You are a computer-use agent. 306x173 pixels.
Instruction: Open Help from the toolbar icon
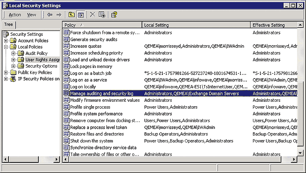coord(114,15)
